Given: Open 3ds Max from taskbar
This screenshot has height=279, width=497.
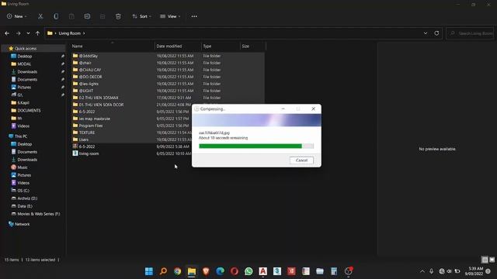Looking at the screenshot, I should [277, 271].
